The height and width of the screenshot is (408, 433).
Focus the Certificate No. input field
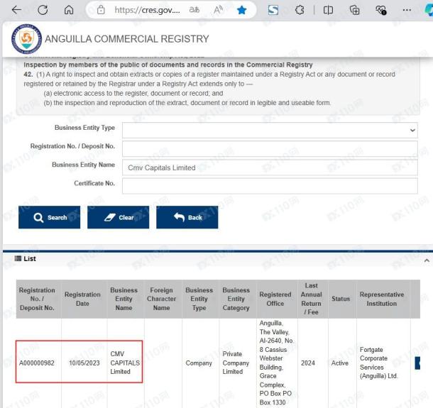tap(270, 186)
